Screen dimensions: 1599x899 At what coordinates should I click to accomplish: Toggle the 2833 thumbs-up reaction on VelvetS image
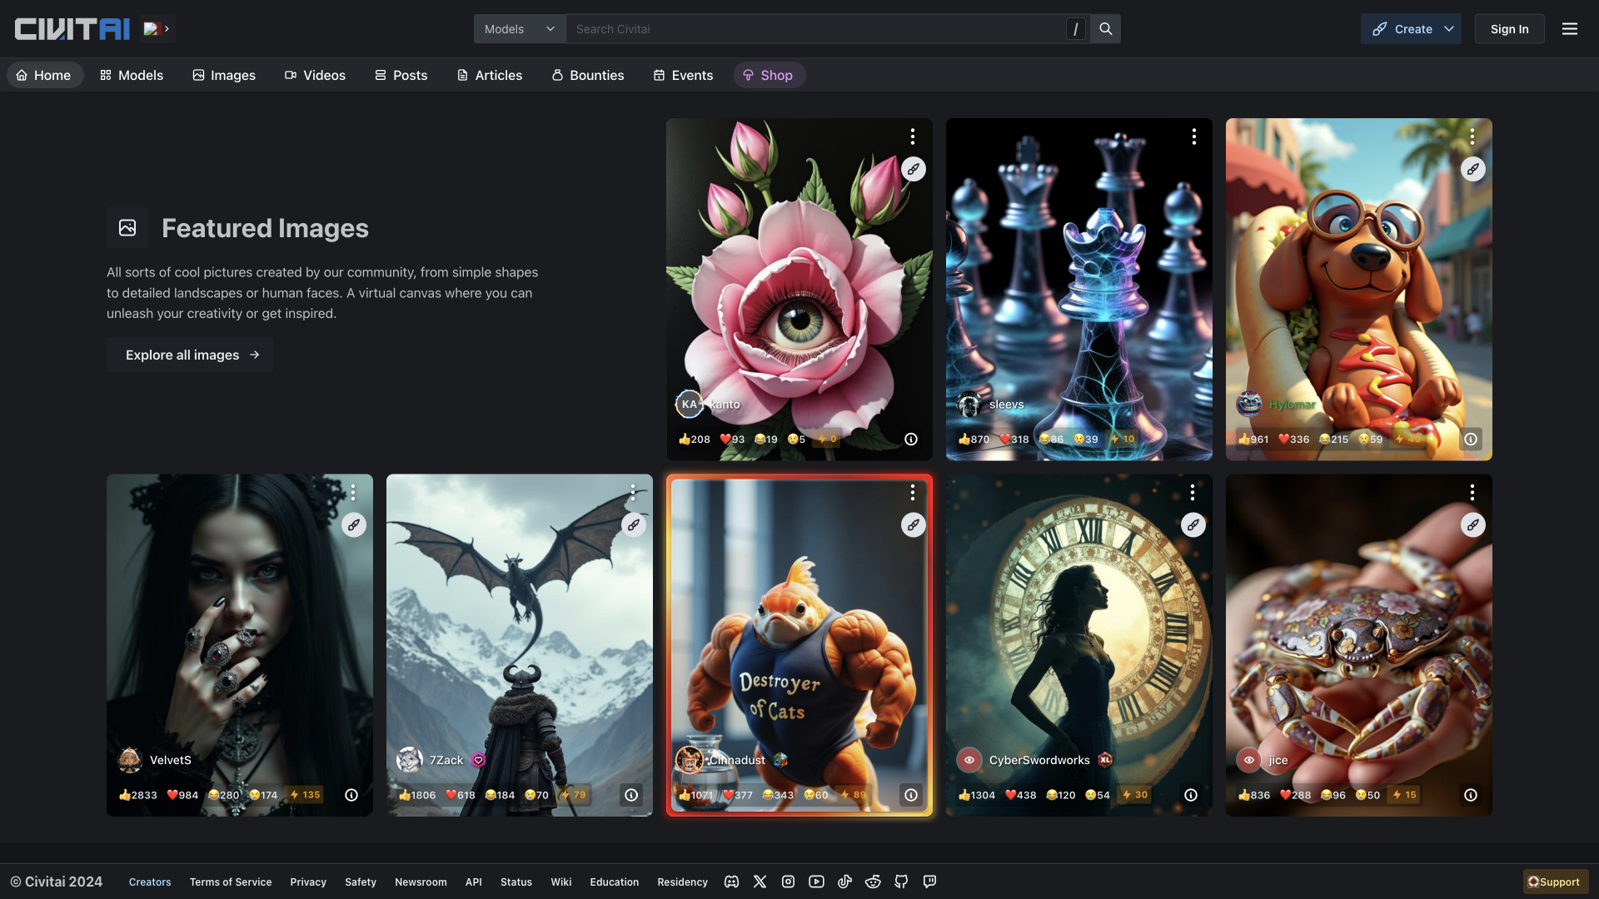click(x=138, y=795)
